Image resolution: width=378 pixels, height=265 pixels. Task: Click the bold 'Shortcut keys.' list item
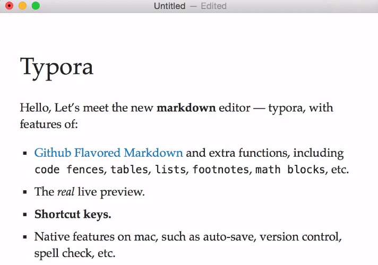click(x=73, y=214)
